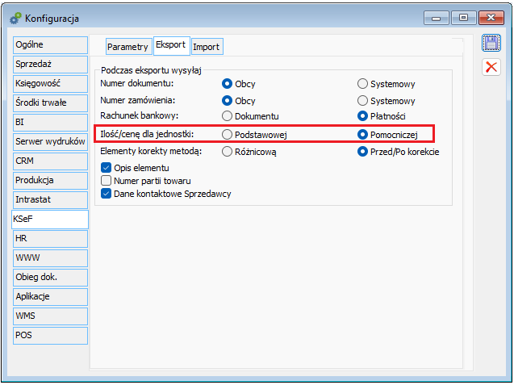Select the Eksport tab
This screenshot has height=385, width=514.
(x=171, y=46)
